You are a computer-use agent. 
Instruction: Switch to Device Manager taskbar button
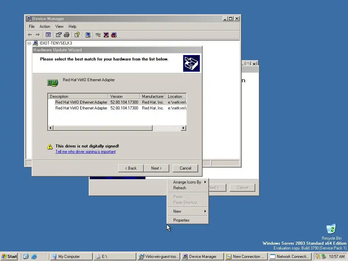click(203, 257)
